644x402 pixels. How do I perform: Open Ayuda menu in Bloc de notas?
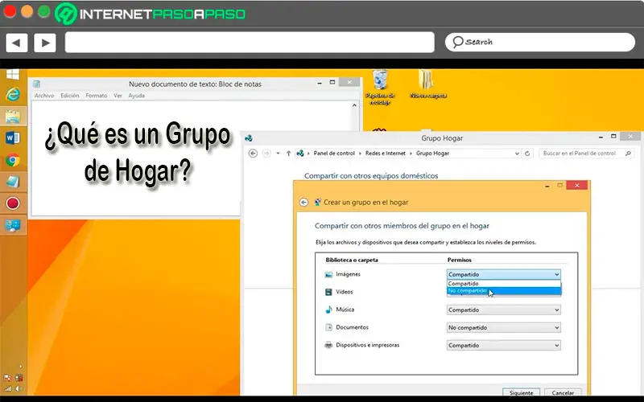click(x=137, y=96)
